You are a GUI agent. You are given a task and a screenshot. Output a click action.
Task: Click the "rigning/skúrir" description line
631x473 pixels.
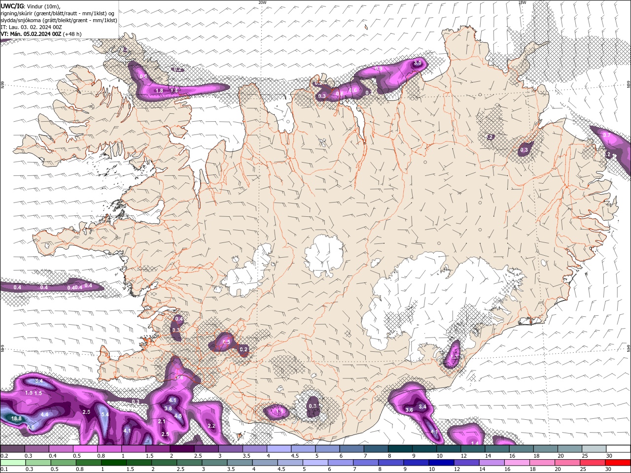(58, 13)
